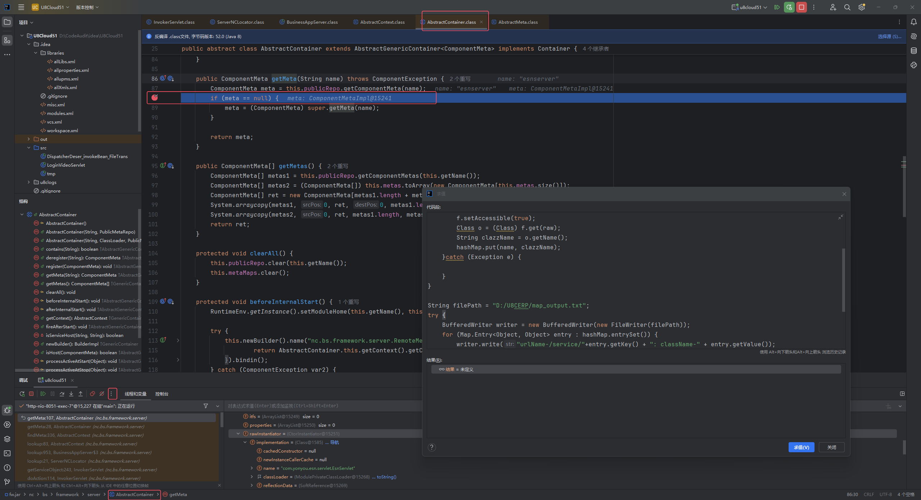The width and height of the screenshot is (921, 500).
Task: Click the Step Out debug icon
Action: click(x=81, y=394)
